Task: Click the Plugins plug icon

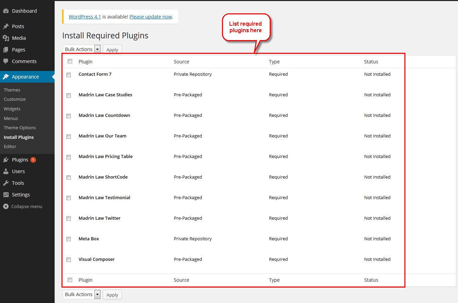Action: (6, 160)
